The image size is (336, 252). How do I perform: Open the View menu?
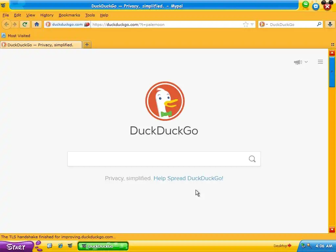(31, 15)
